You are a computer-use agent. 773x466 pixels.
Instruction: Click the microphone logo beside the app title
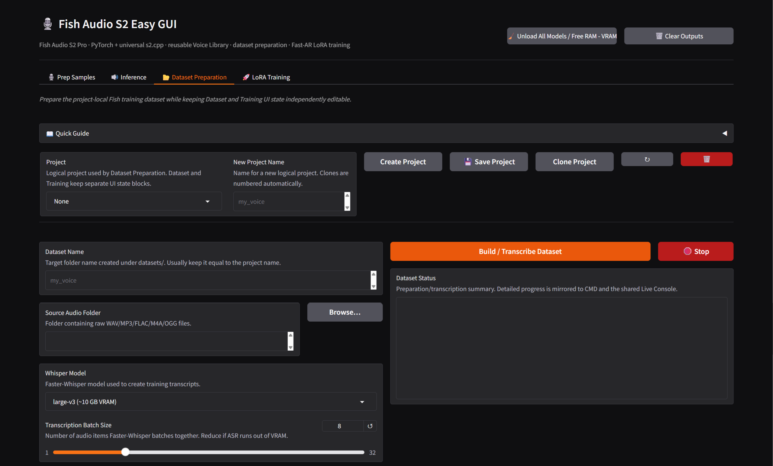[x=48, y=24]
